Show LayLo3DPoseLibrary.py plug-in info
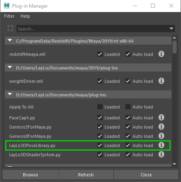The height and width of the screenshot is (182, 181). (x=161, y=145)
